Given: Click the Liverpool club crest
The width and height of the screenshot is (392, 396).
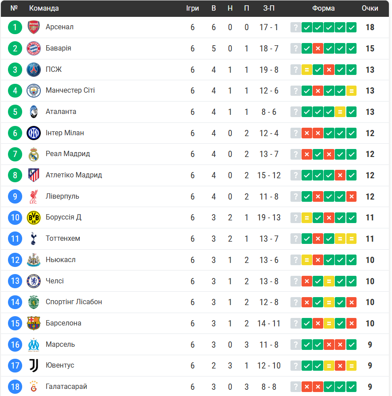Looking at the screenshot, I should [x=34, y=196].
